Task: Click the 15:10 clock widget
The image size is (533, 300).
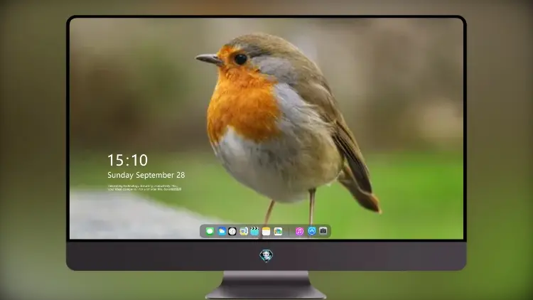Action: point(127,160)
